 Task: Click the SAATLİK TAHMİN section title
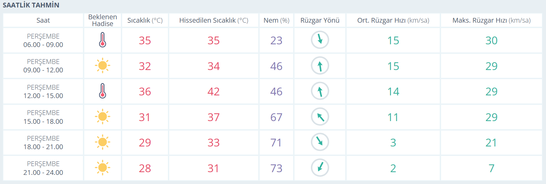point(31,5)
